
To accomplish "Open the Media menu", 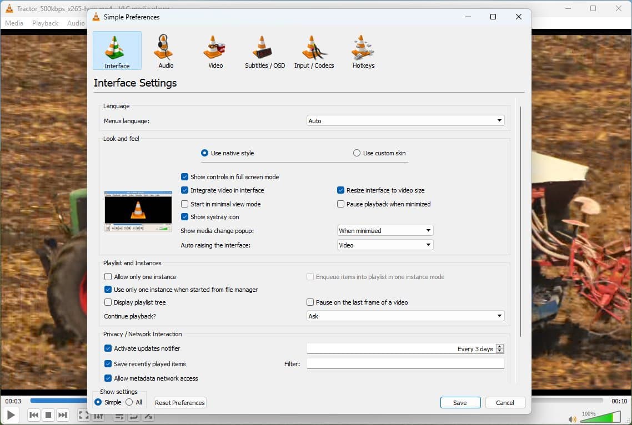I will [14, 23].
